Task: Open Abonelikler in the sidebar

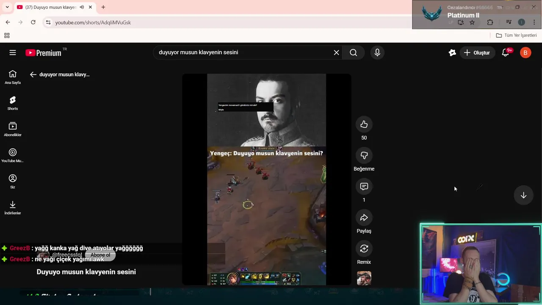Action: [13, 129]
